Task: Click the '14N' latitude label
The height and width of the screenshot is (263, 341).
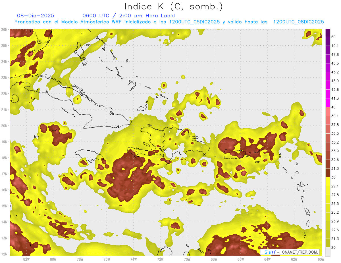Action: coord(4,222)
